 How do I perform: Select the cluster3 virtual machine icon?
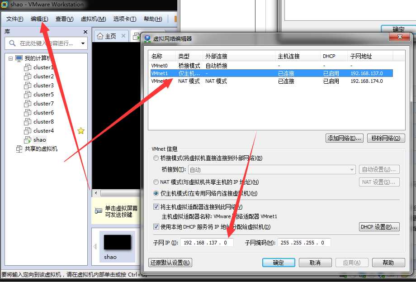point(28,86)
